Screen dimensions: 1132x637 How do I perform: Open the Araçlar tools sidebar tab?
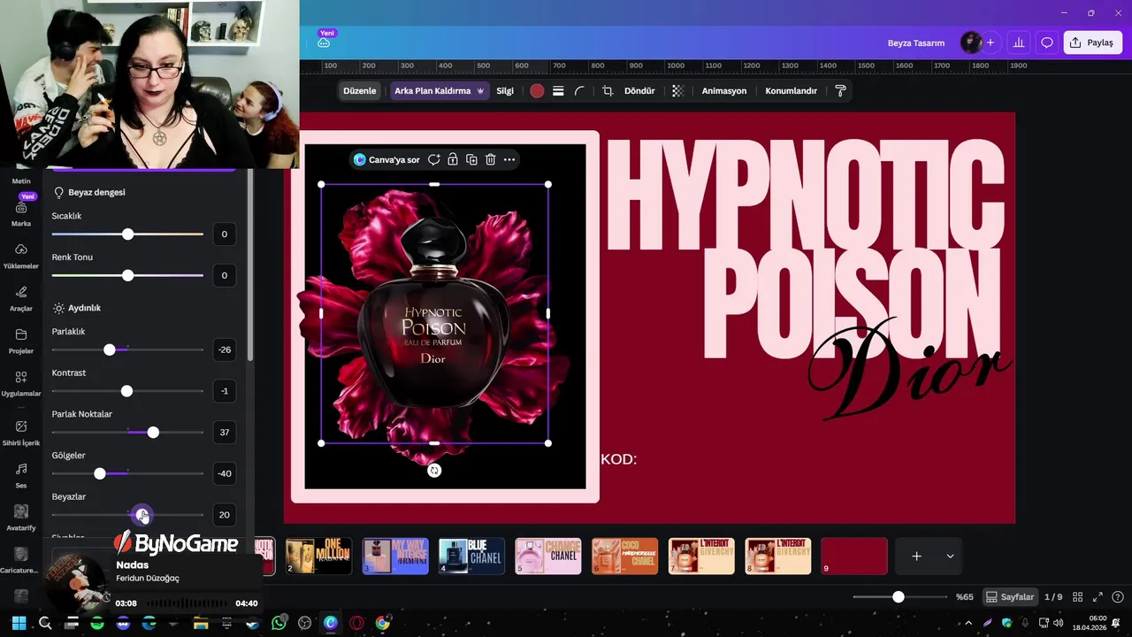pyautogui.click(x=21, y=298)
